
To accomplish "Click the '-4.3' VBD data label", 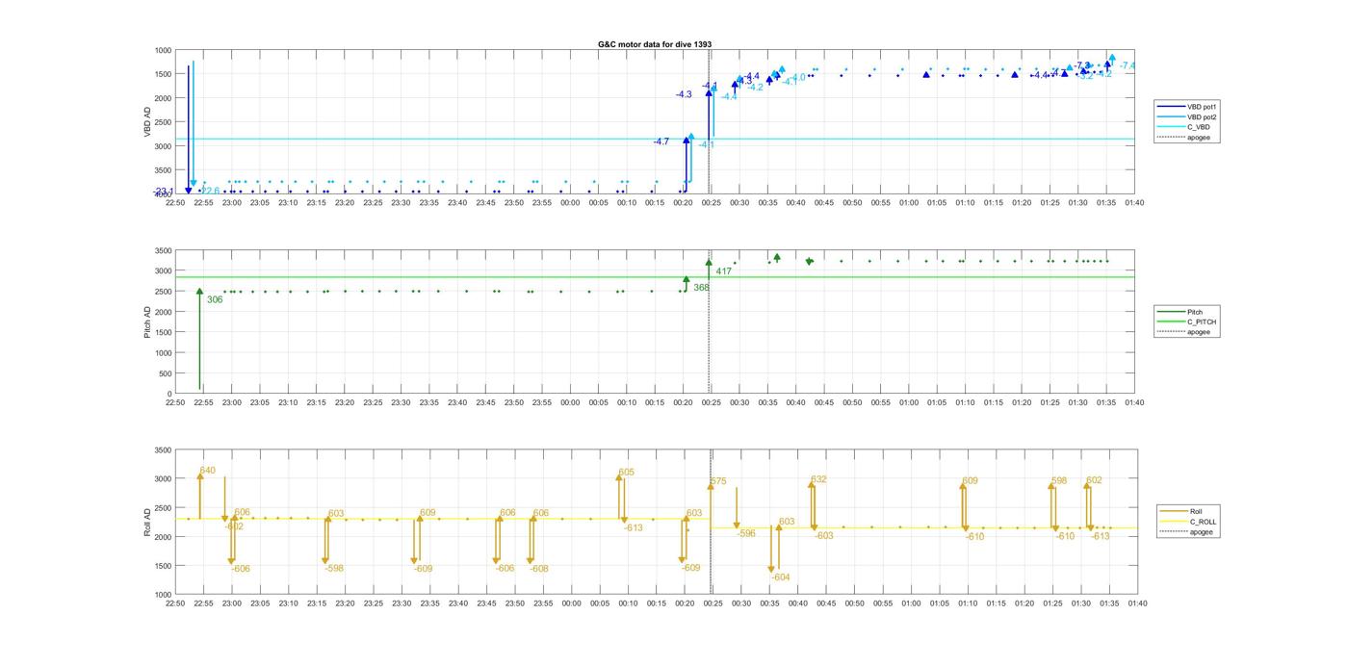I will (684, 94).
